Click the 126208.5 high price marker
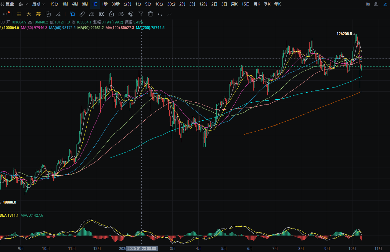Screen dimensions: 390x252 pos(344,34)
